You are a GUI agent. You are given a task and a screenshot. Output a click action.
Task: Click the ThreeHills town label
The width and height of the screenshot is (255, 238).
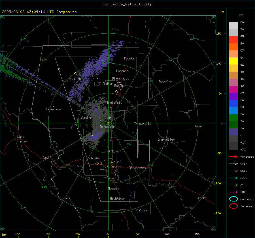pos(143,124)
